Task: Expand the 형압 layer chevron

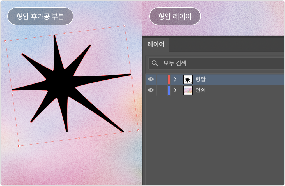Action: tap(175, 79)
